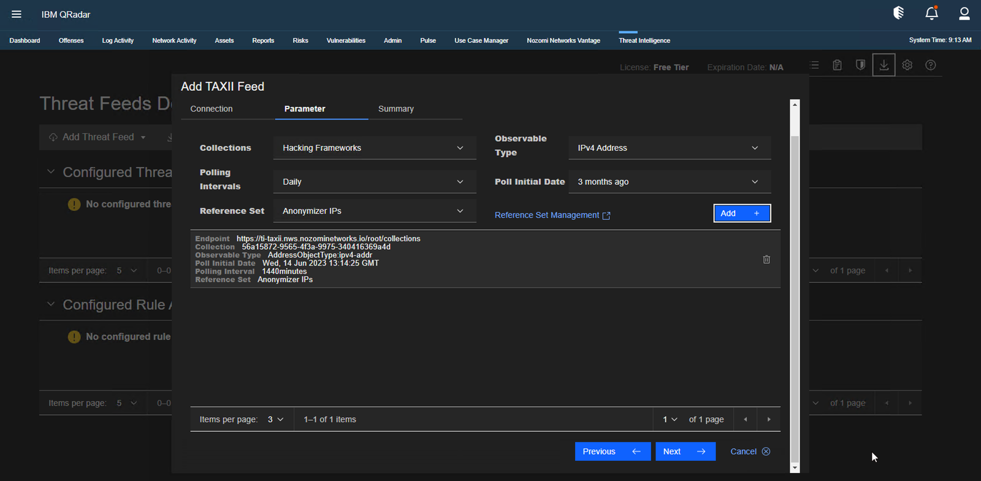Image resolution: width=981 pixels, height=481 pixels.
Task: Click the warning icon beside No configured rule
Action: 74,337
